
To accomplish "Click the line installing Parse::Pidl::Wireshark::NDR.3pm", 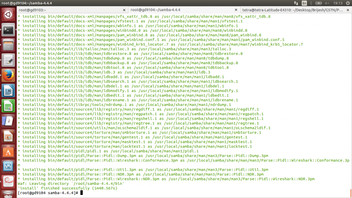I will (166, 179).
